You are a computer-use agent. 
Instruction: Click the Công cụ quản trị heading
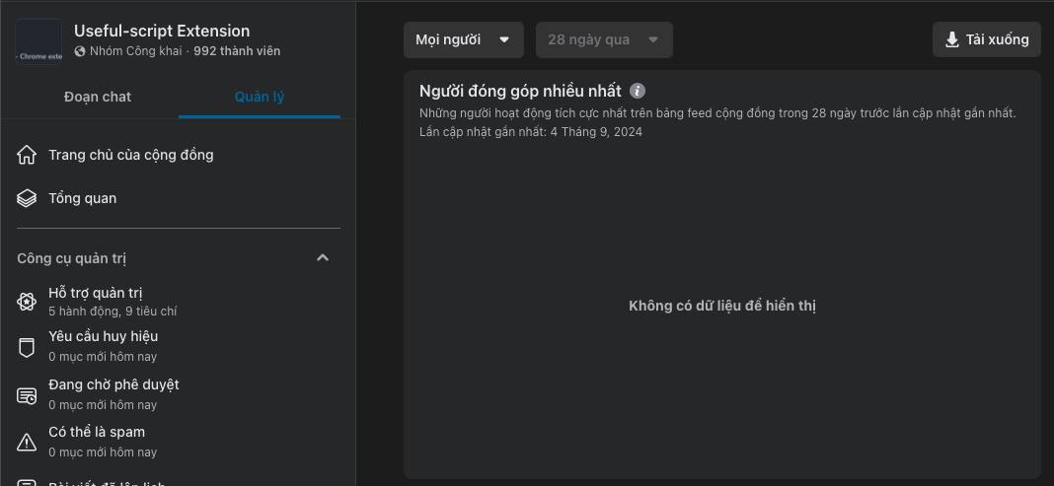(x=72, y=258)
